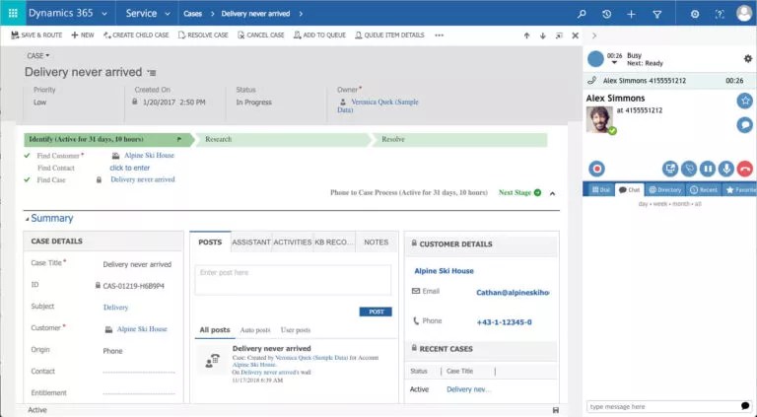
Task: Start chat with Alex Simmons bubble button
Action: pyautogui.click(x=745, y=125)
